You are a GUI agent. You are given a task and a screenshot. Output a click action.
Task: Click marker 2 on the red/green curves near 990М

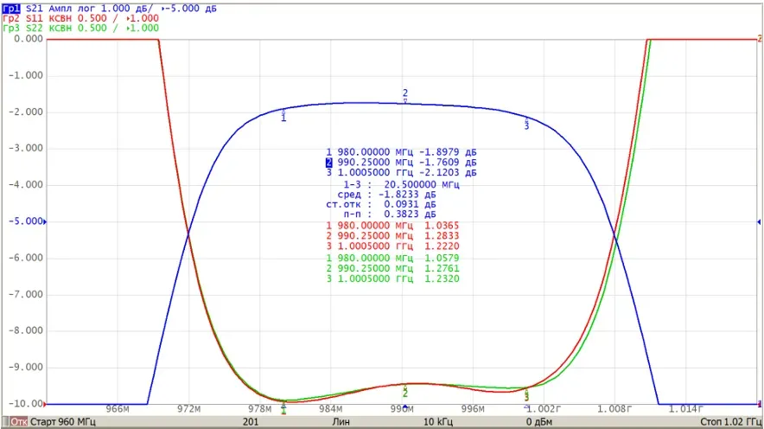coord(404,392)
